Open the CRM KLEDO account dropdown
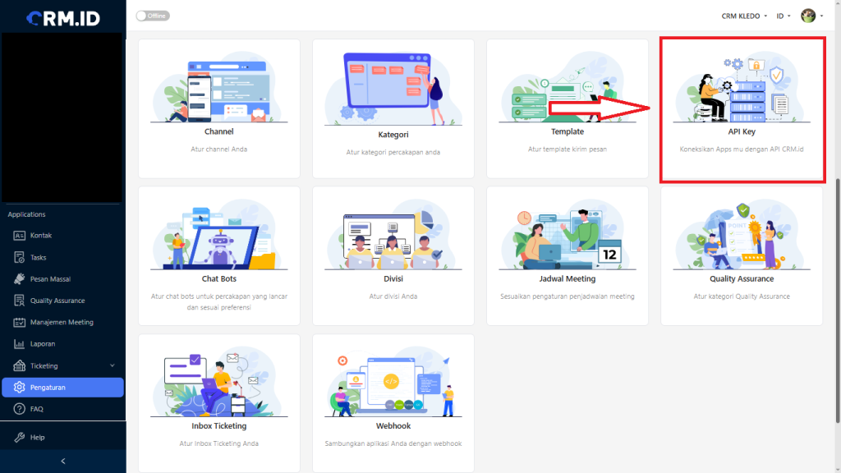 tap(744, 16)
